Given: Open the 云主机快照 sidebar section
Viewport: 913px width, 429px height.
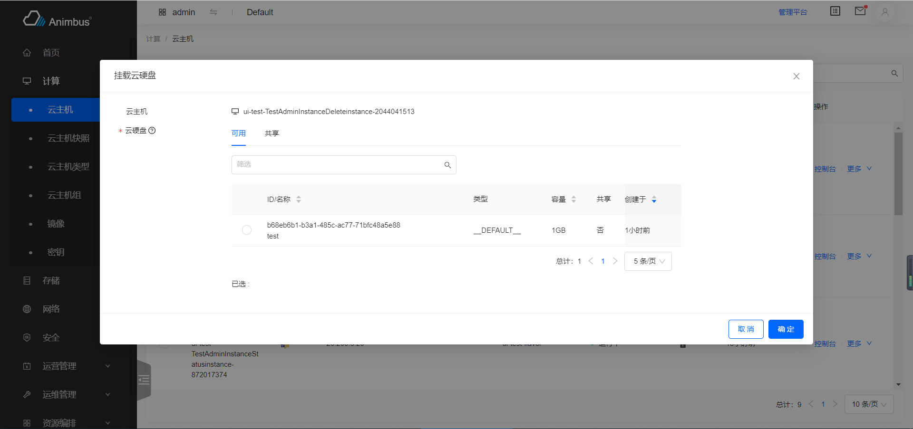Looking at the screenshot, I should 68,138.
